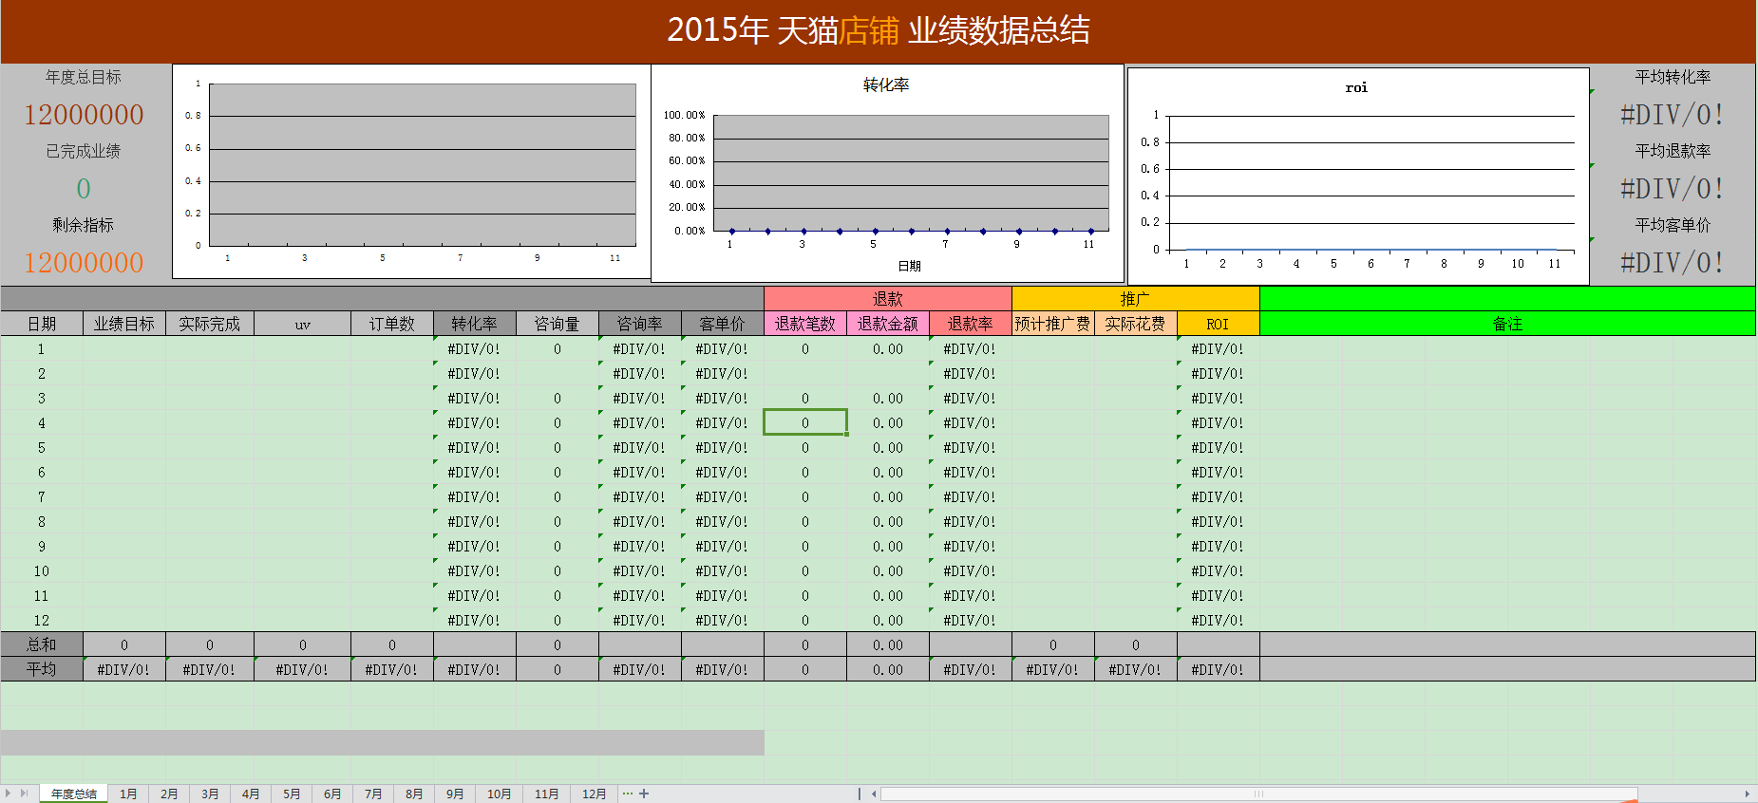Click the 实际花费 column header
Image resolution: width=1758 pixels, height=803 pixels.
[1136, 324]
